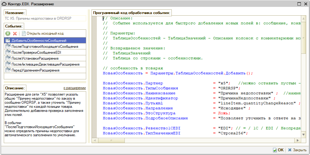Click the function icon beside ДобавитьОсобенностиСообщений

click(8, 41)
